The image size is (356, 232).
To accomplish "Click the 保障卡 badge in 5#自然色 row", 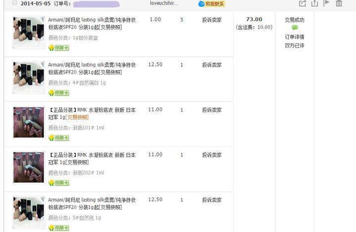I will coord(59,228).
